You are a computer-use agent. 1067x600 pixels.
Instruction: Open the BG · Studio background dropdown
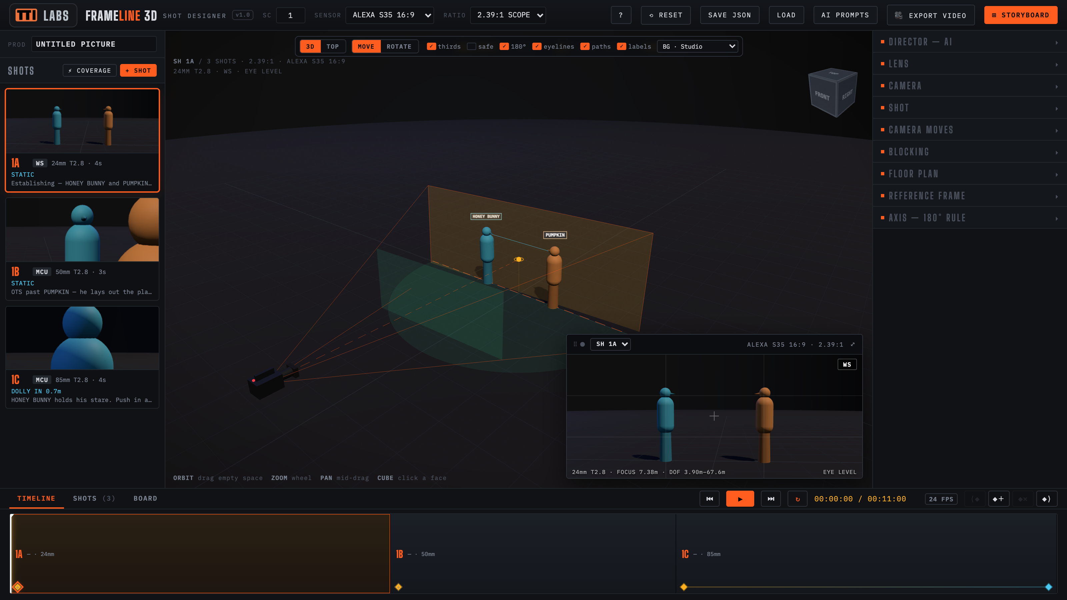point(698,46)
